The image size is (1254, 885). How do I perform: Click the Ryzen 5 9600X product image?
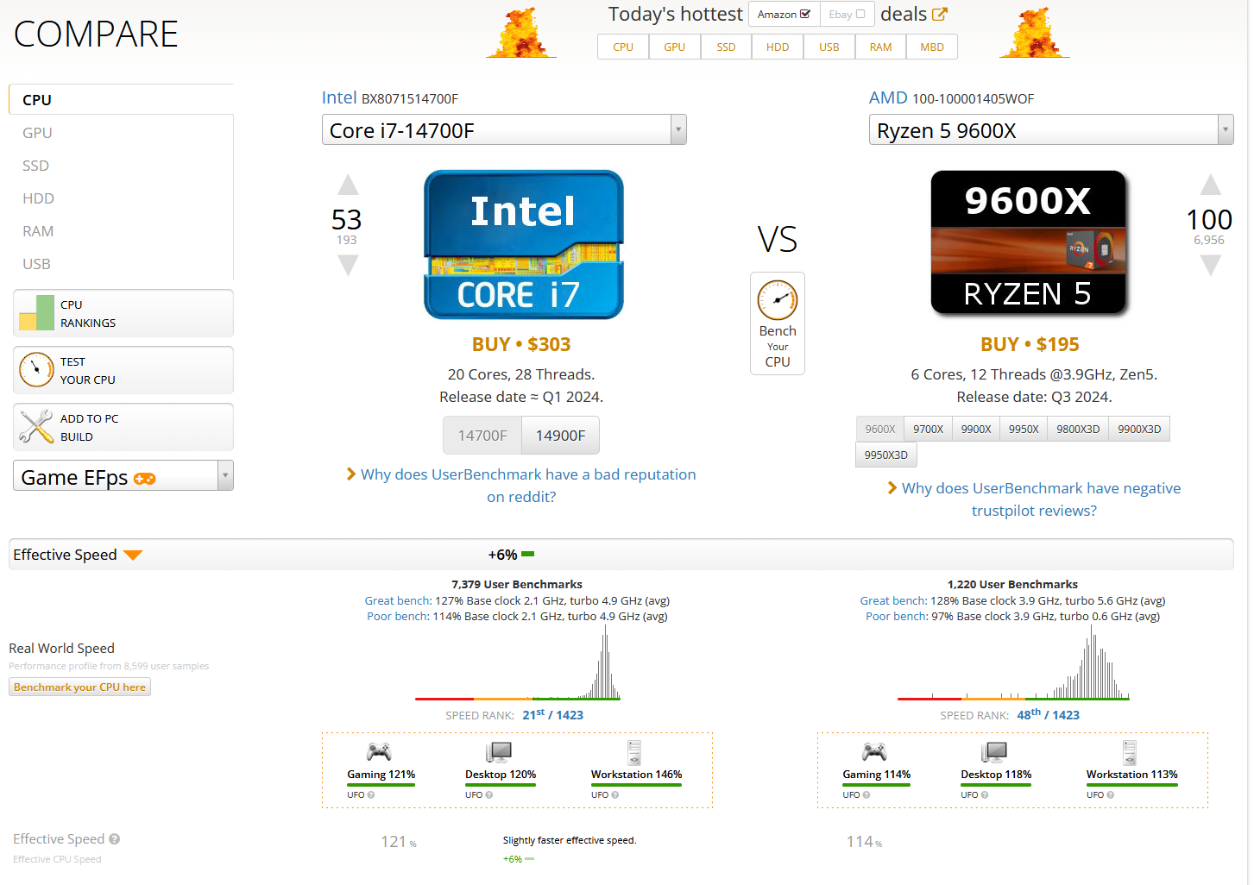1029,242
